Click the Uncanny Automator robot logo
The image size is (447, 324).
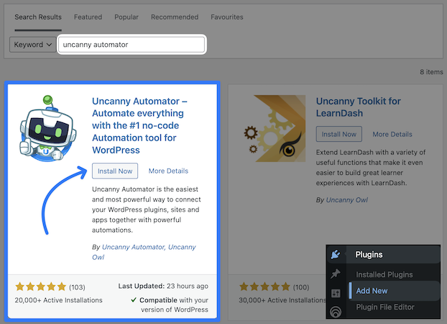tap(48, 128)
